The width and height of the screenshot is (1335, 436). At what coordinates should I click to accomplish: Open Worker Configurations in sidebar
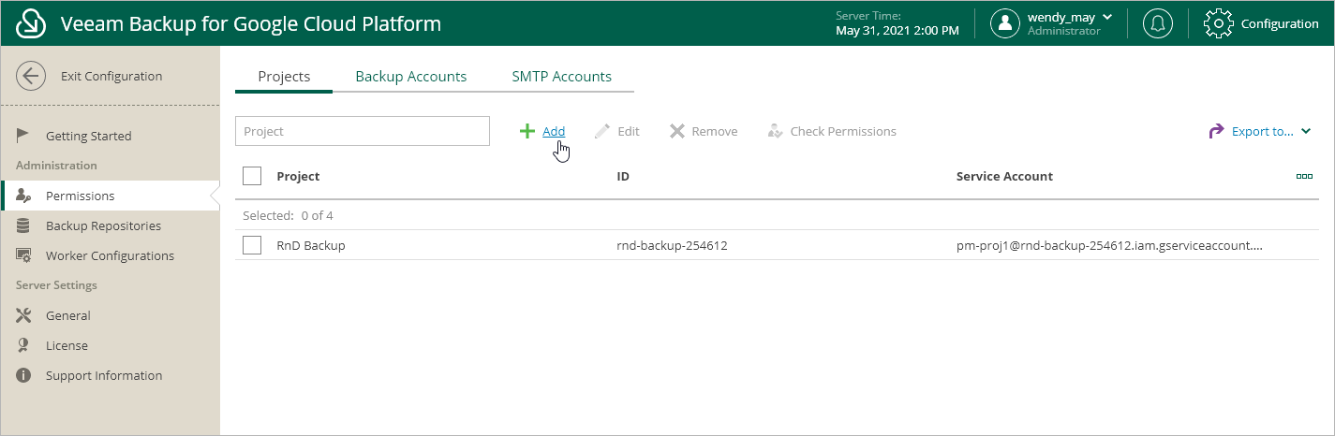coord(111,255)
